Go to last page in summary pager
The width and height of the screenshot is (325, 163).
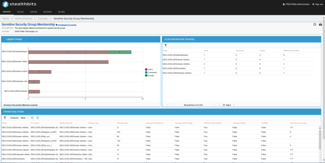[219, 105]
